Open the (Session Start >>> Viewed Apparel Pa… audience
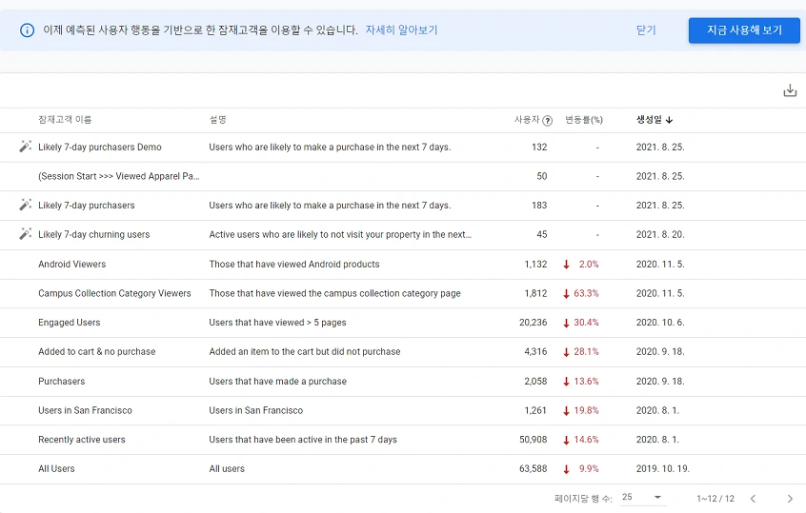806x513 pixels. [119, 176]
